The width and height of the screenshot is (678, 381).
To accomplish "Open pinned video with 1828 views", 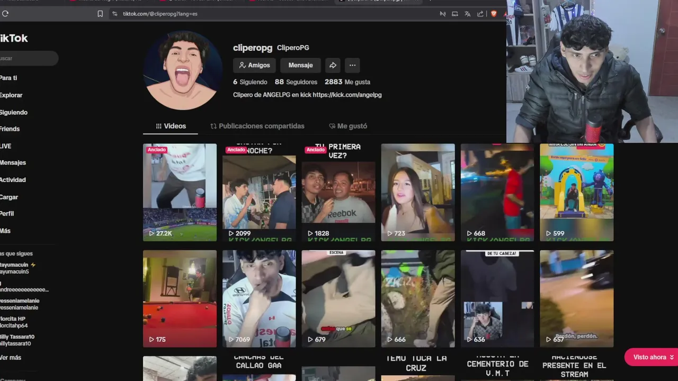I will click(x=338, y=193).
